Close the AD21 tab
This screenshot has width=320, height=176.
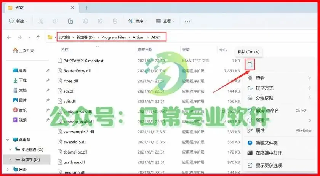pos(73,8)
